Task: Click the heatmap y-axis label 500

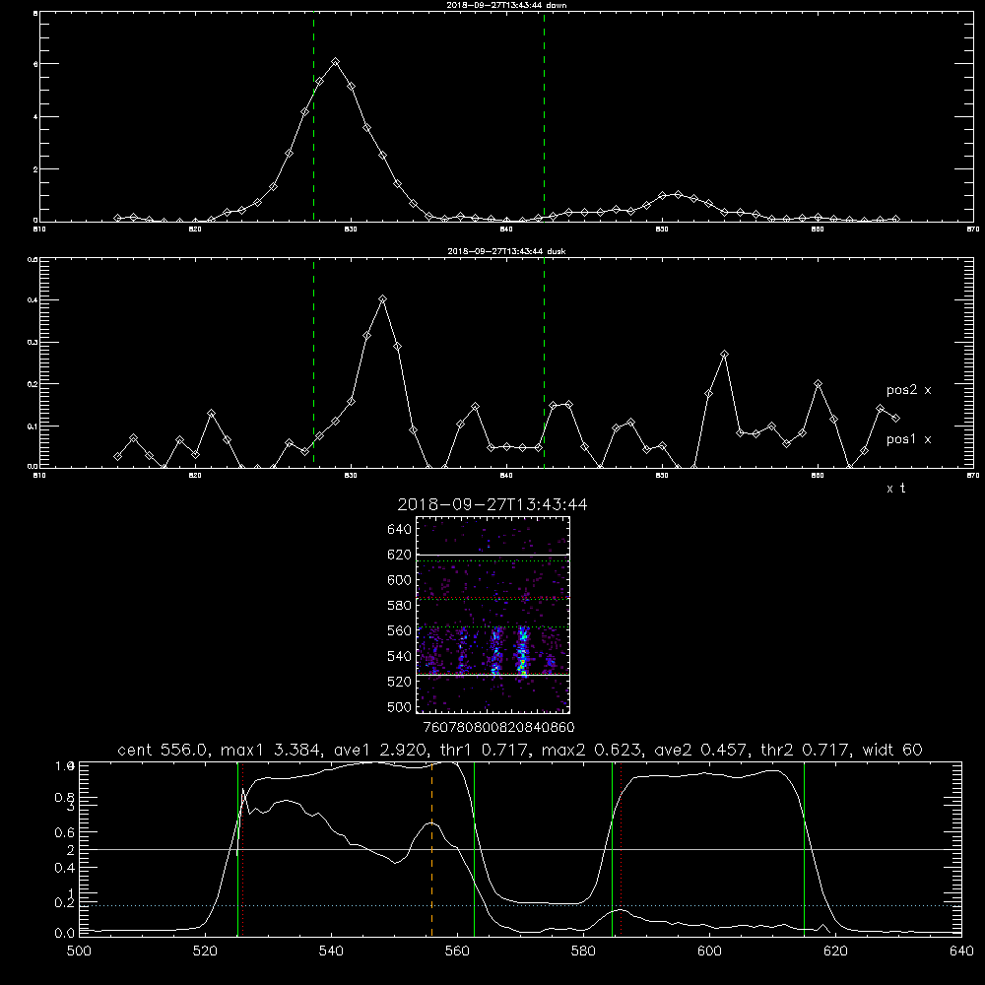Action: pyautogui.click(x=400, y=706)
